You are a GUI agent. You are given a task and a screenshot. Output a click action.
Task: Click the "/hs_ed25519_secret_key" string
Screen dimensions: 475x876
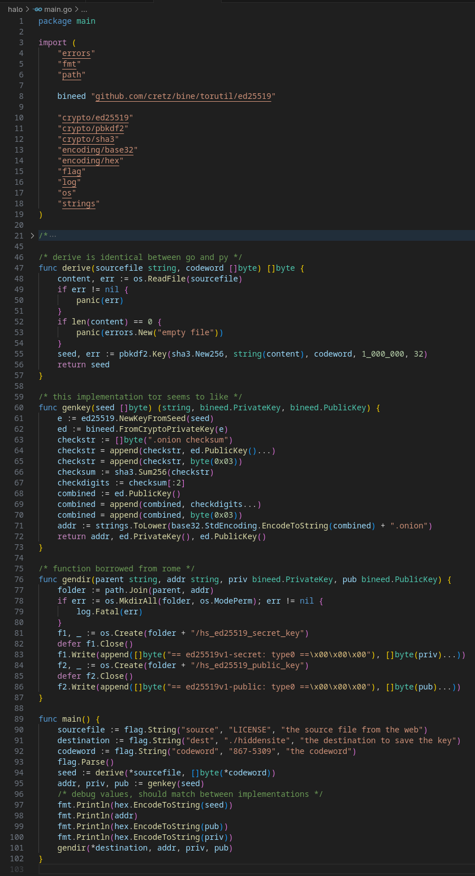coord(248,633)
